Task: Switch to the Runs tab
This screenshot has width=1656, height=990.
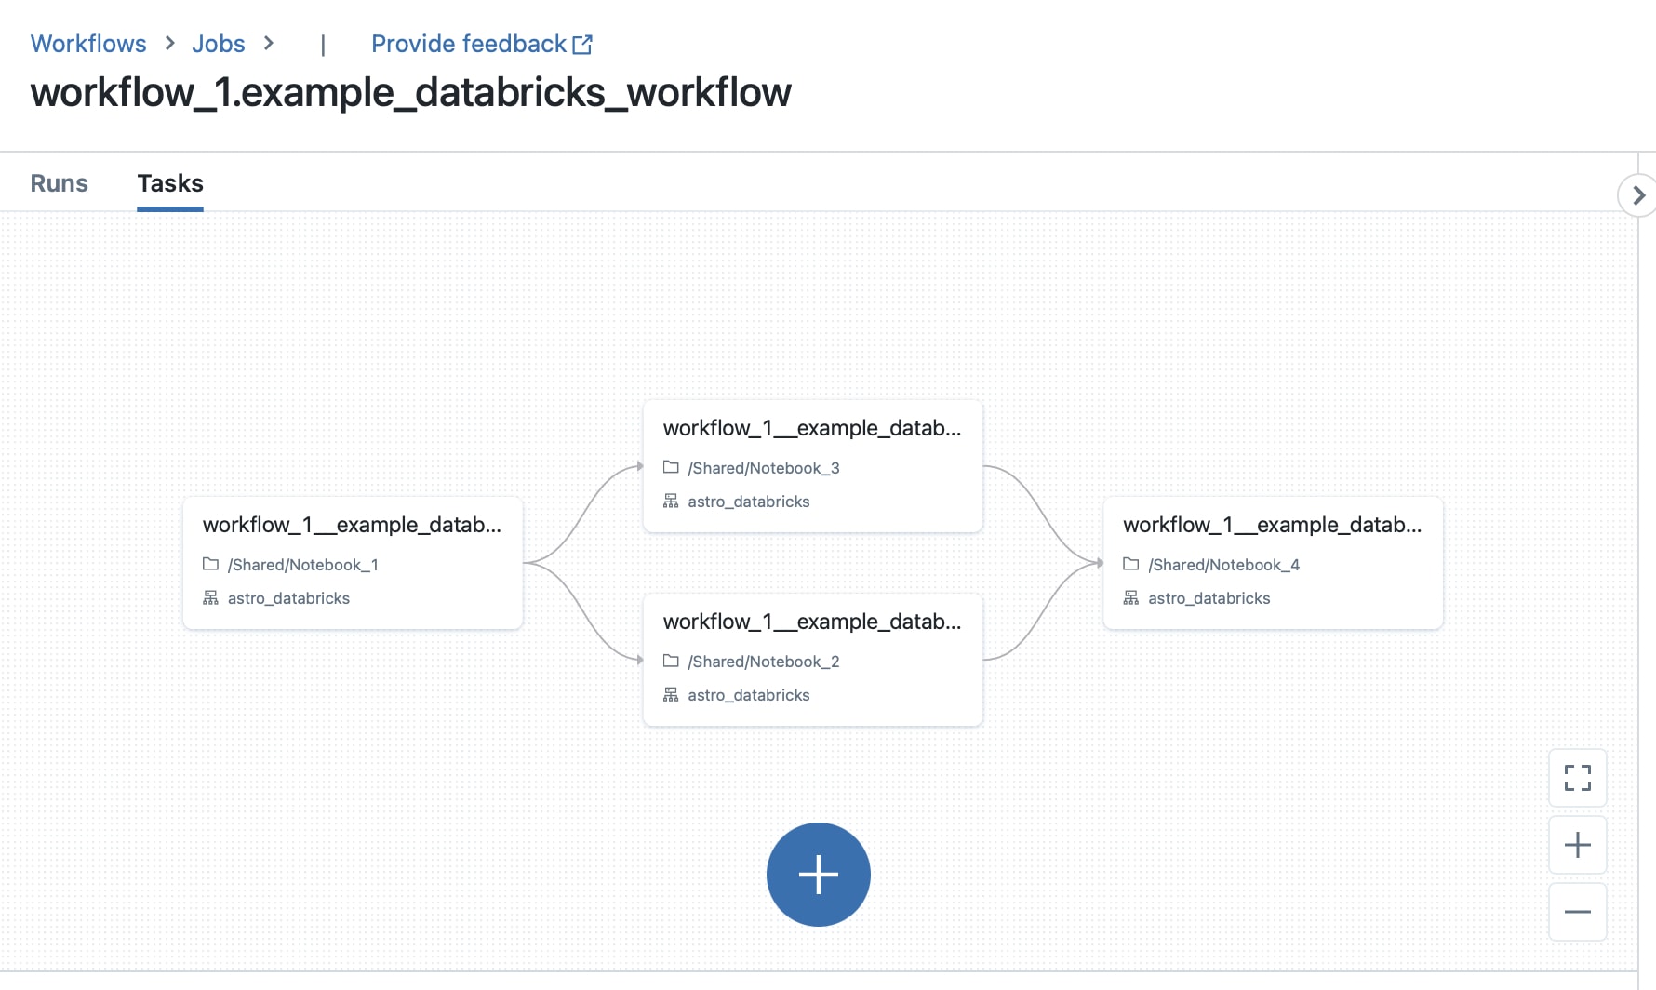Action: 59,183
